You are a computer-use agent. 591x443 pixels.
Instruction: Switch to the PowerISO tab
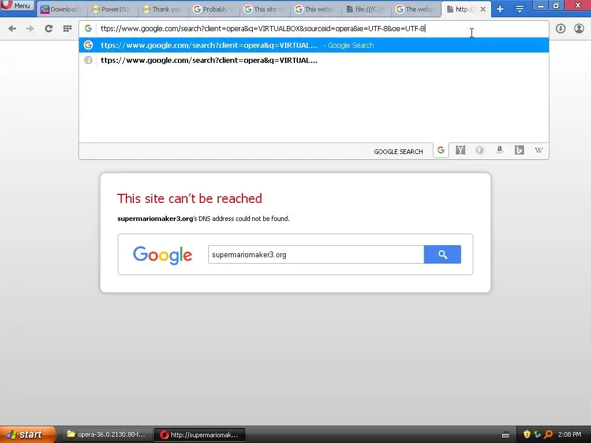[113, 9]
